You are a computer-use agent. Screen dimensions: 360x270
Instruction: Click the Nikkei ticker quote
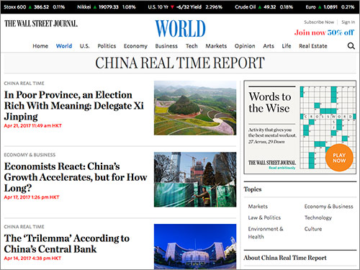107,7
